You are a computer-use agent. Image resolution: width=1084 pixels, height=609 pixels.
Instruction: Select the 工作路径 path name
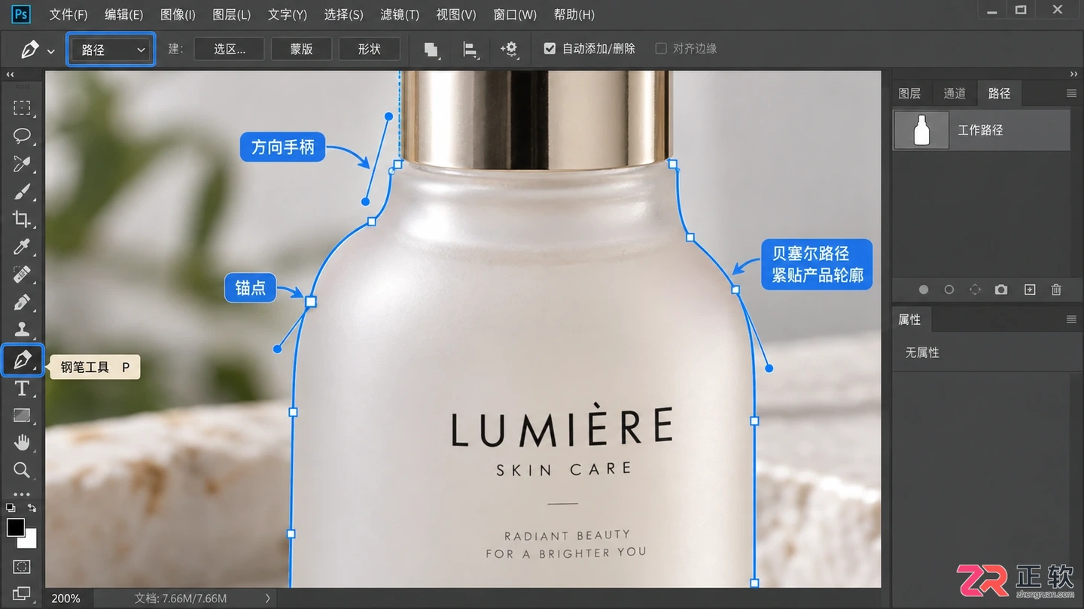pyautogui.click(x=980, y=130)
